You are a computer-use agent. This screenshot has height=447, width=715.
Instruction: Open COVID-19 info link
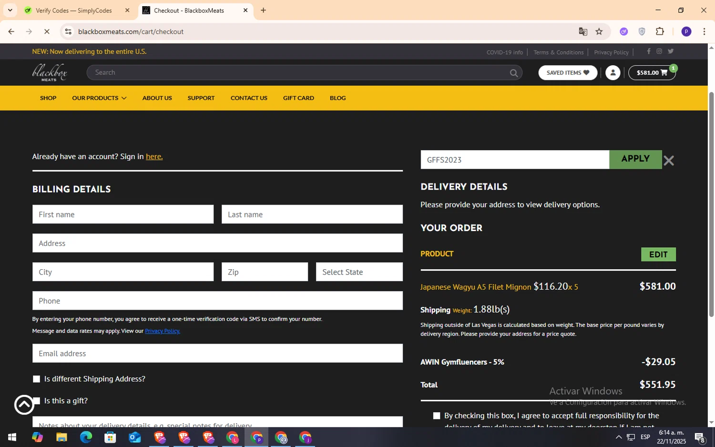coord(504,52)
